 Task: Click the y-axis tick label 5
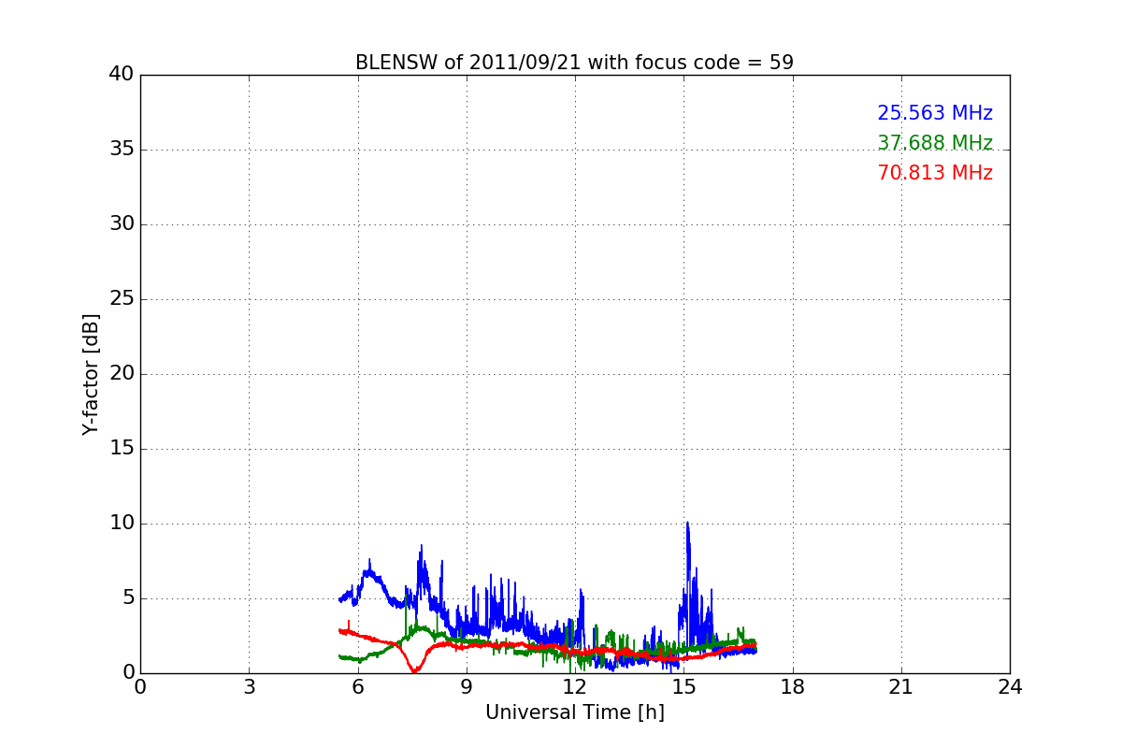click(128, 598)
